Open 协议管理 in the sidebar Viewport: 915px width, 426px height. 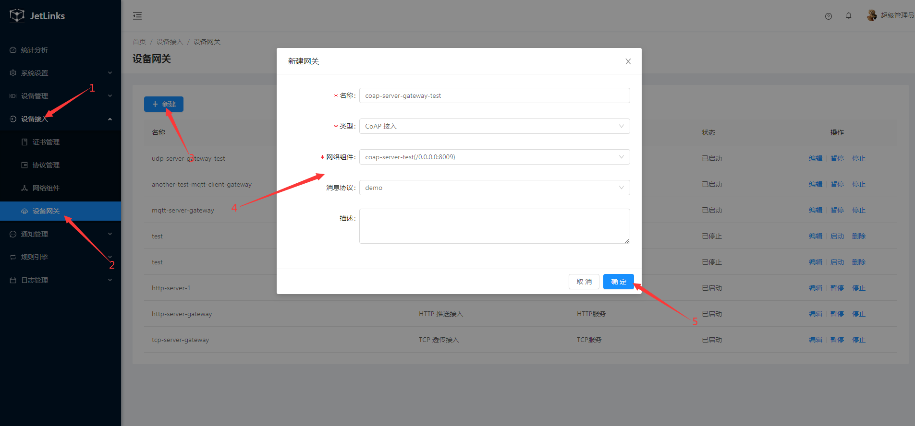(x=46, y=165)
